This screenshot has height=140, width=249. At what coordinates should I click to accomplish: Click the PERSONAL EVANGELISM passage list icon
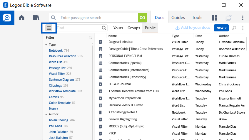click(101, 56)
